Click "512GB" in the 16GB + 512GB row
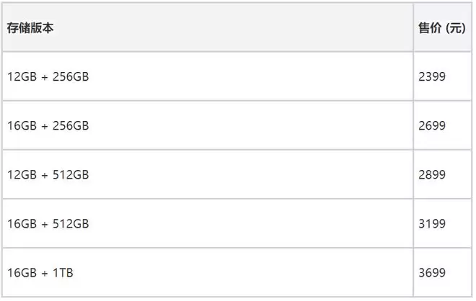The image size is (476, 301). [70, 224]
